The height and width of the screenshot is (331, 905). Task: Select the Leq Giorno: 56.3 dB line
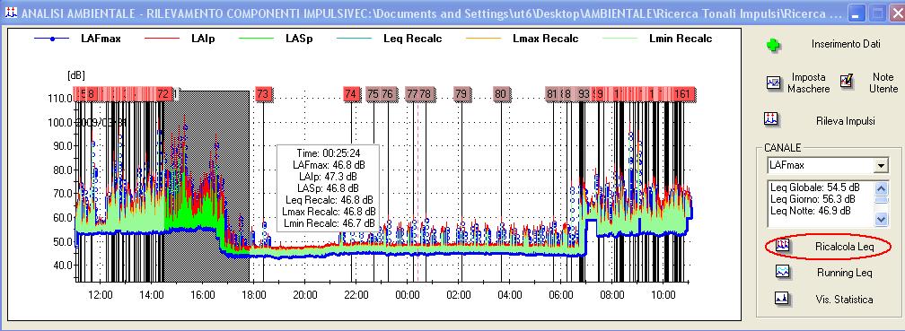click(813, 199)
